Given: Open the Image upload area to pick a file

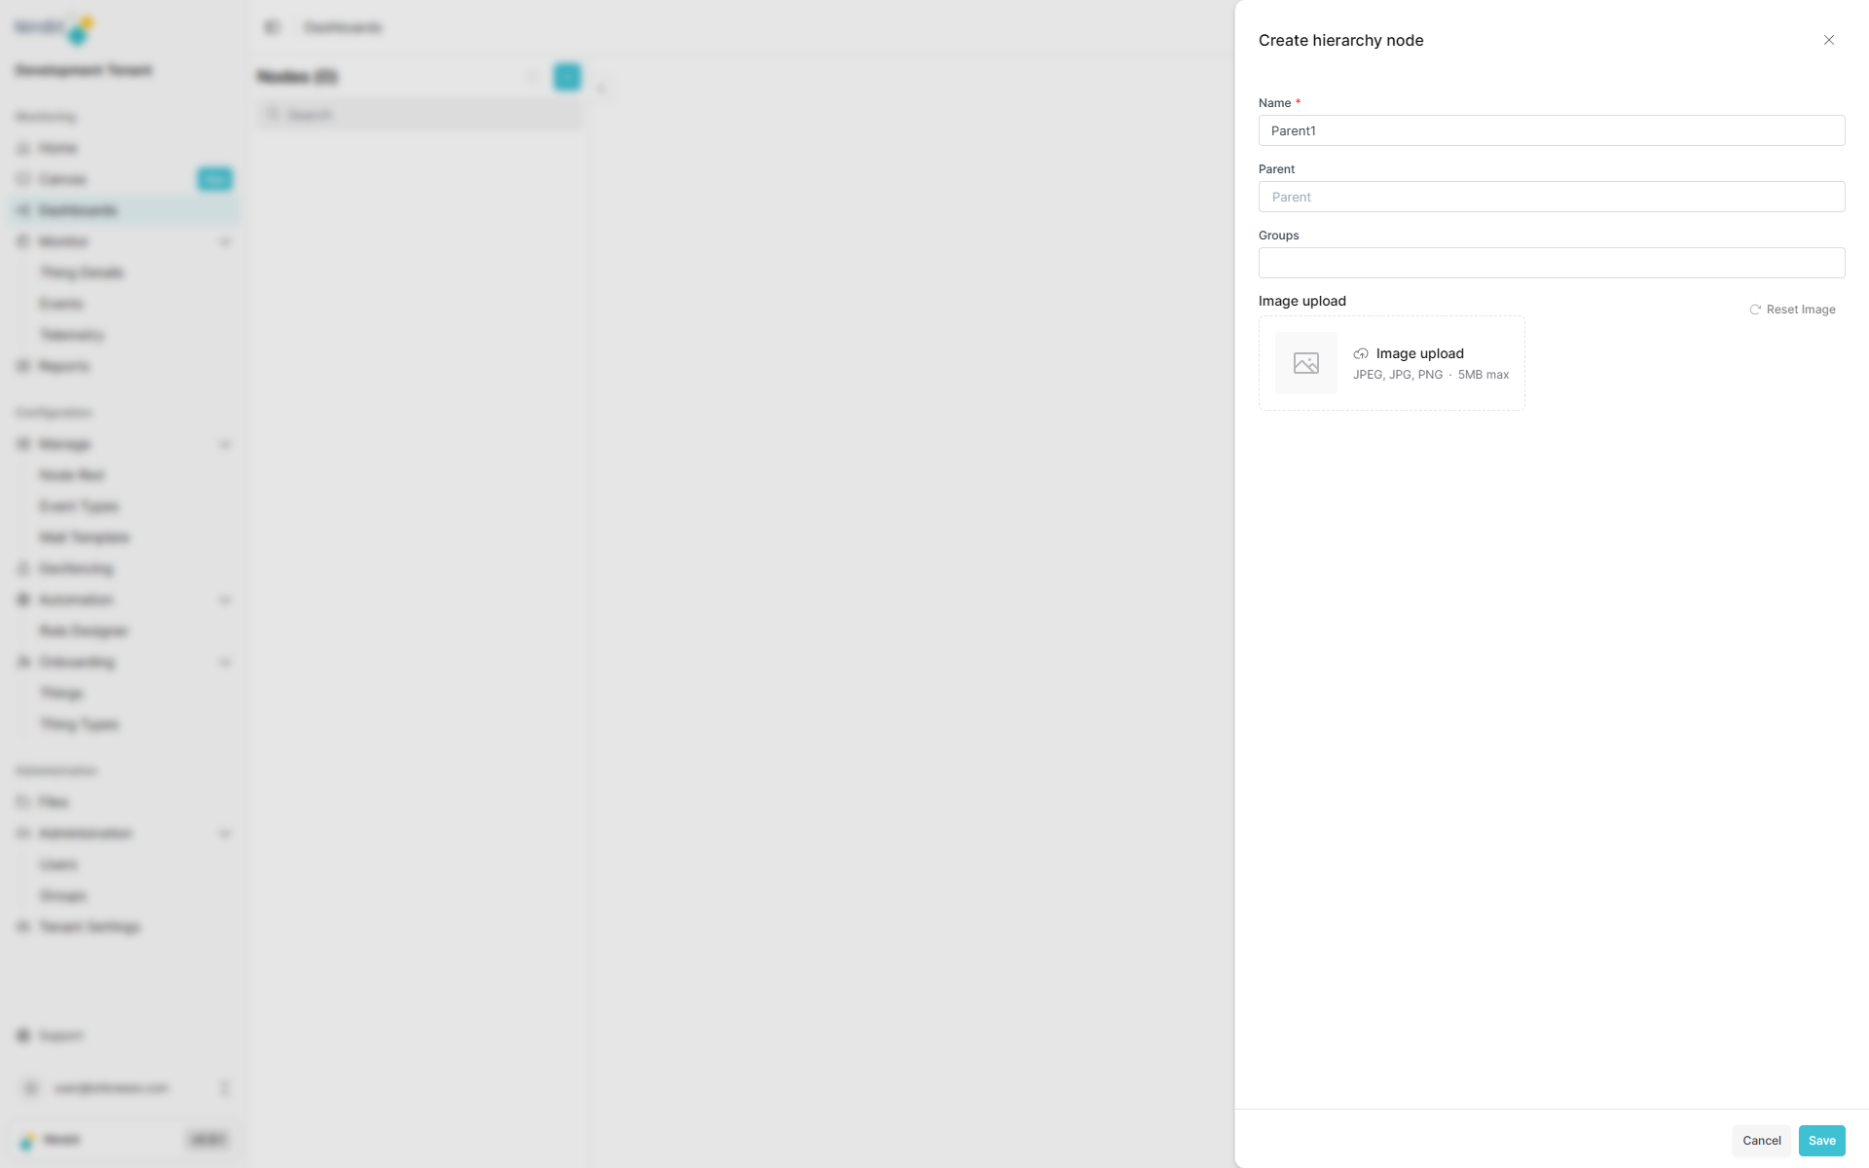Looking at the screenshot, I should click(x=1390, y=363).
